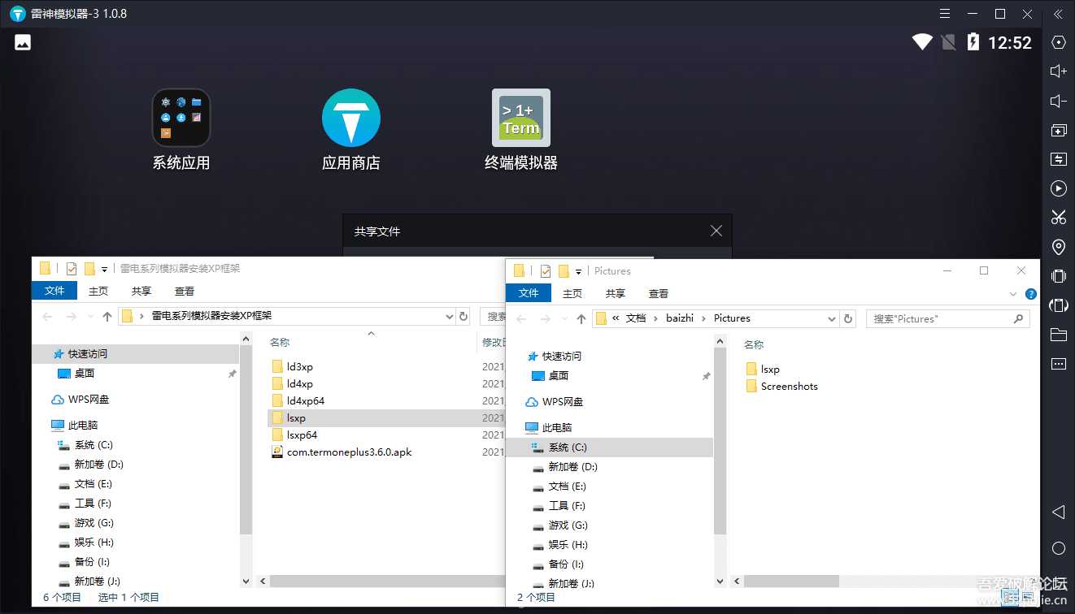The width and height of the screenshot is (1075, 614).
Task: Take a screenshot with the scissors icon
Action: click(x=1059, y=217)
